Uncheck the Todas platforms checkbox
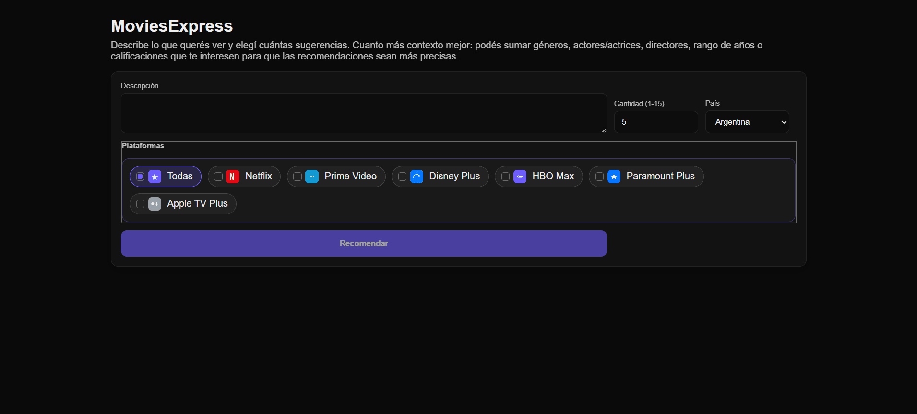The height and width of the screenshot is (414, 917). [140, 177]
